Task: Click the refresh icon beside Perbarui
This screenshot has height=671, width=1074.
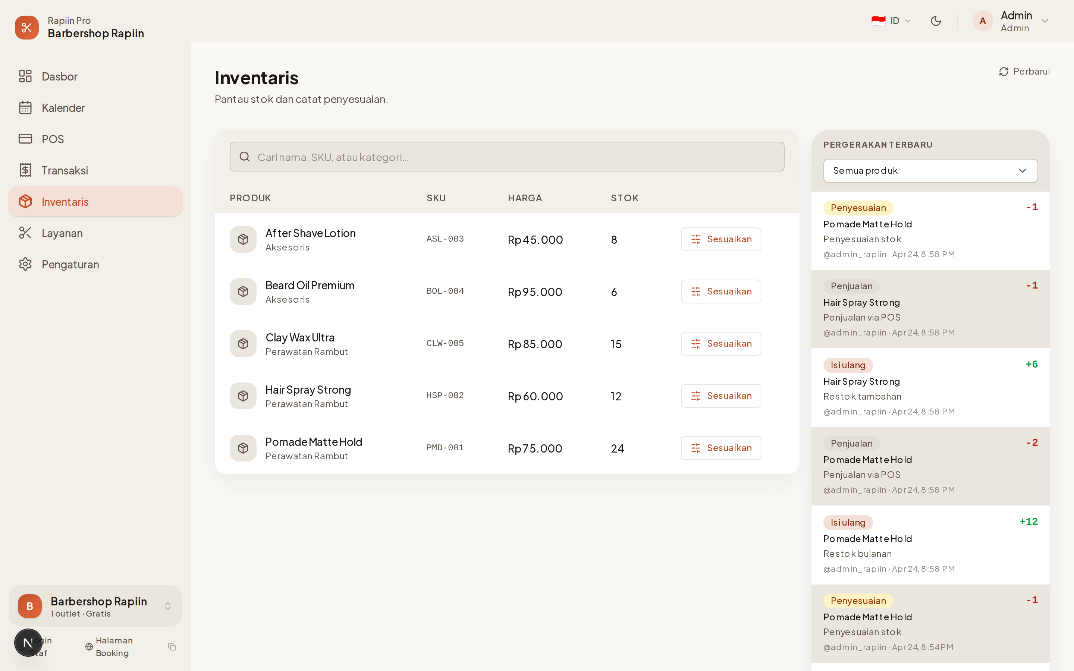Action: point(1004,72)
